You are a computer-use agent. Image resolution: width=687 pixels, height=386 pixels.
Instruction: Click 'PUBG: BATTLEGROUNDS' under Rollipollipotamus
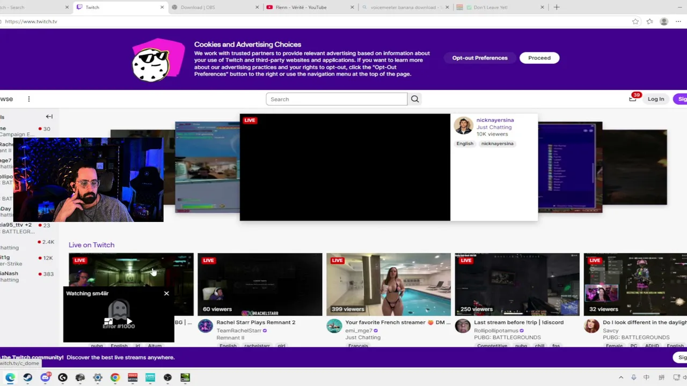point(507,338)
